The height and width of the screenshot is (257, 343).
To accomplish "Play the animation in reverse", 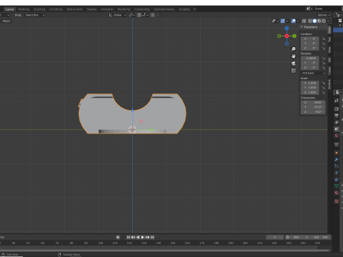I will 138,237.
